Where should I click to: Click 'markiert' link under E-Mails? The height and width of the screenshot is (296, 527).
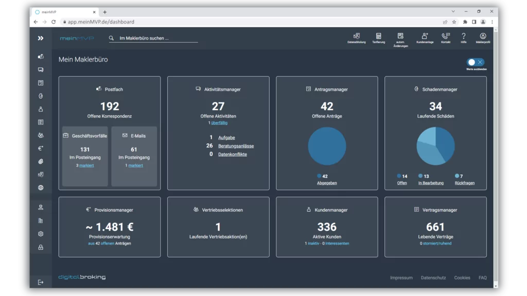(135, 165)
